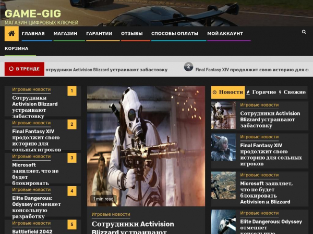
Task: Go to the МАГАЗИН menu item
Action: [x=65, y=33]
